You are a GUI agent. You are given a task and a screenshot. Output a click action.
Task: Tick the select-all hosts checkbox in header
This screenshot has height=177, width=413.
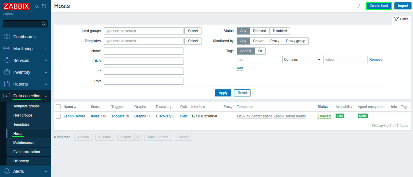58,107
